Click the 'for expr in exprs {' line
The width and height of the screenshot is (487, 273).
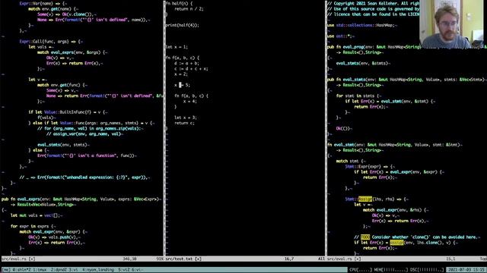33,226
